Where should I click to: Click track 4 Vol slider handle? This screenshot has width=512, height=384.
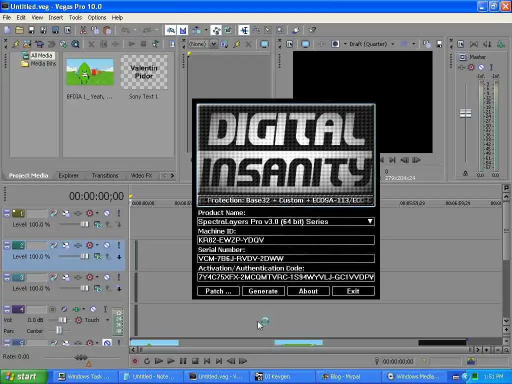[62, 320]
